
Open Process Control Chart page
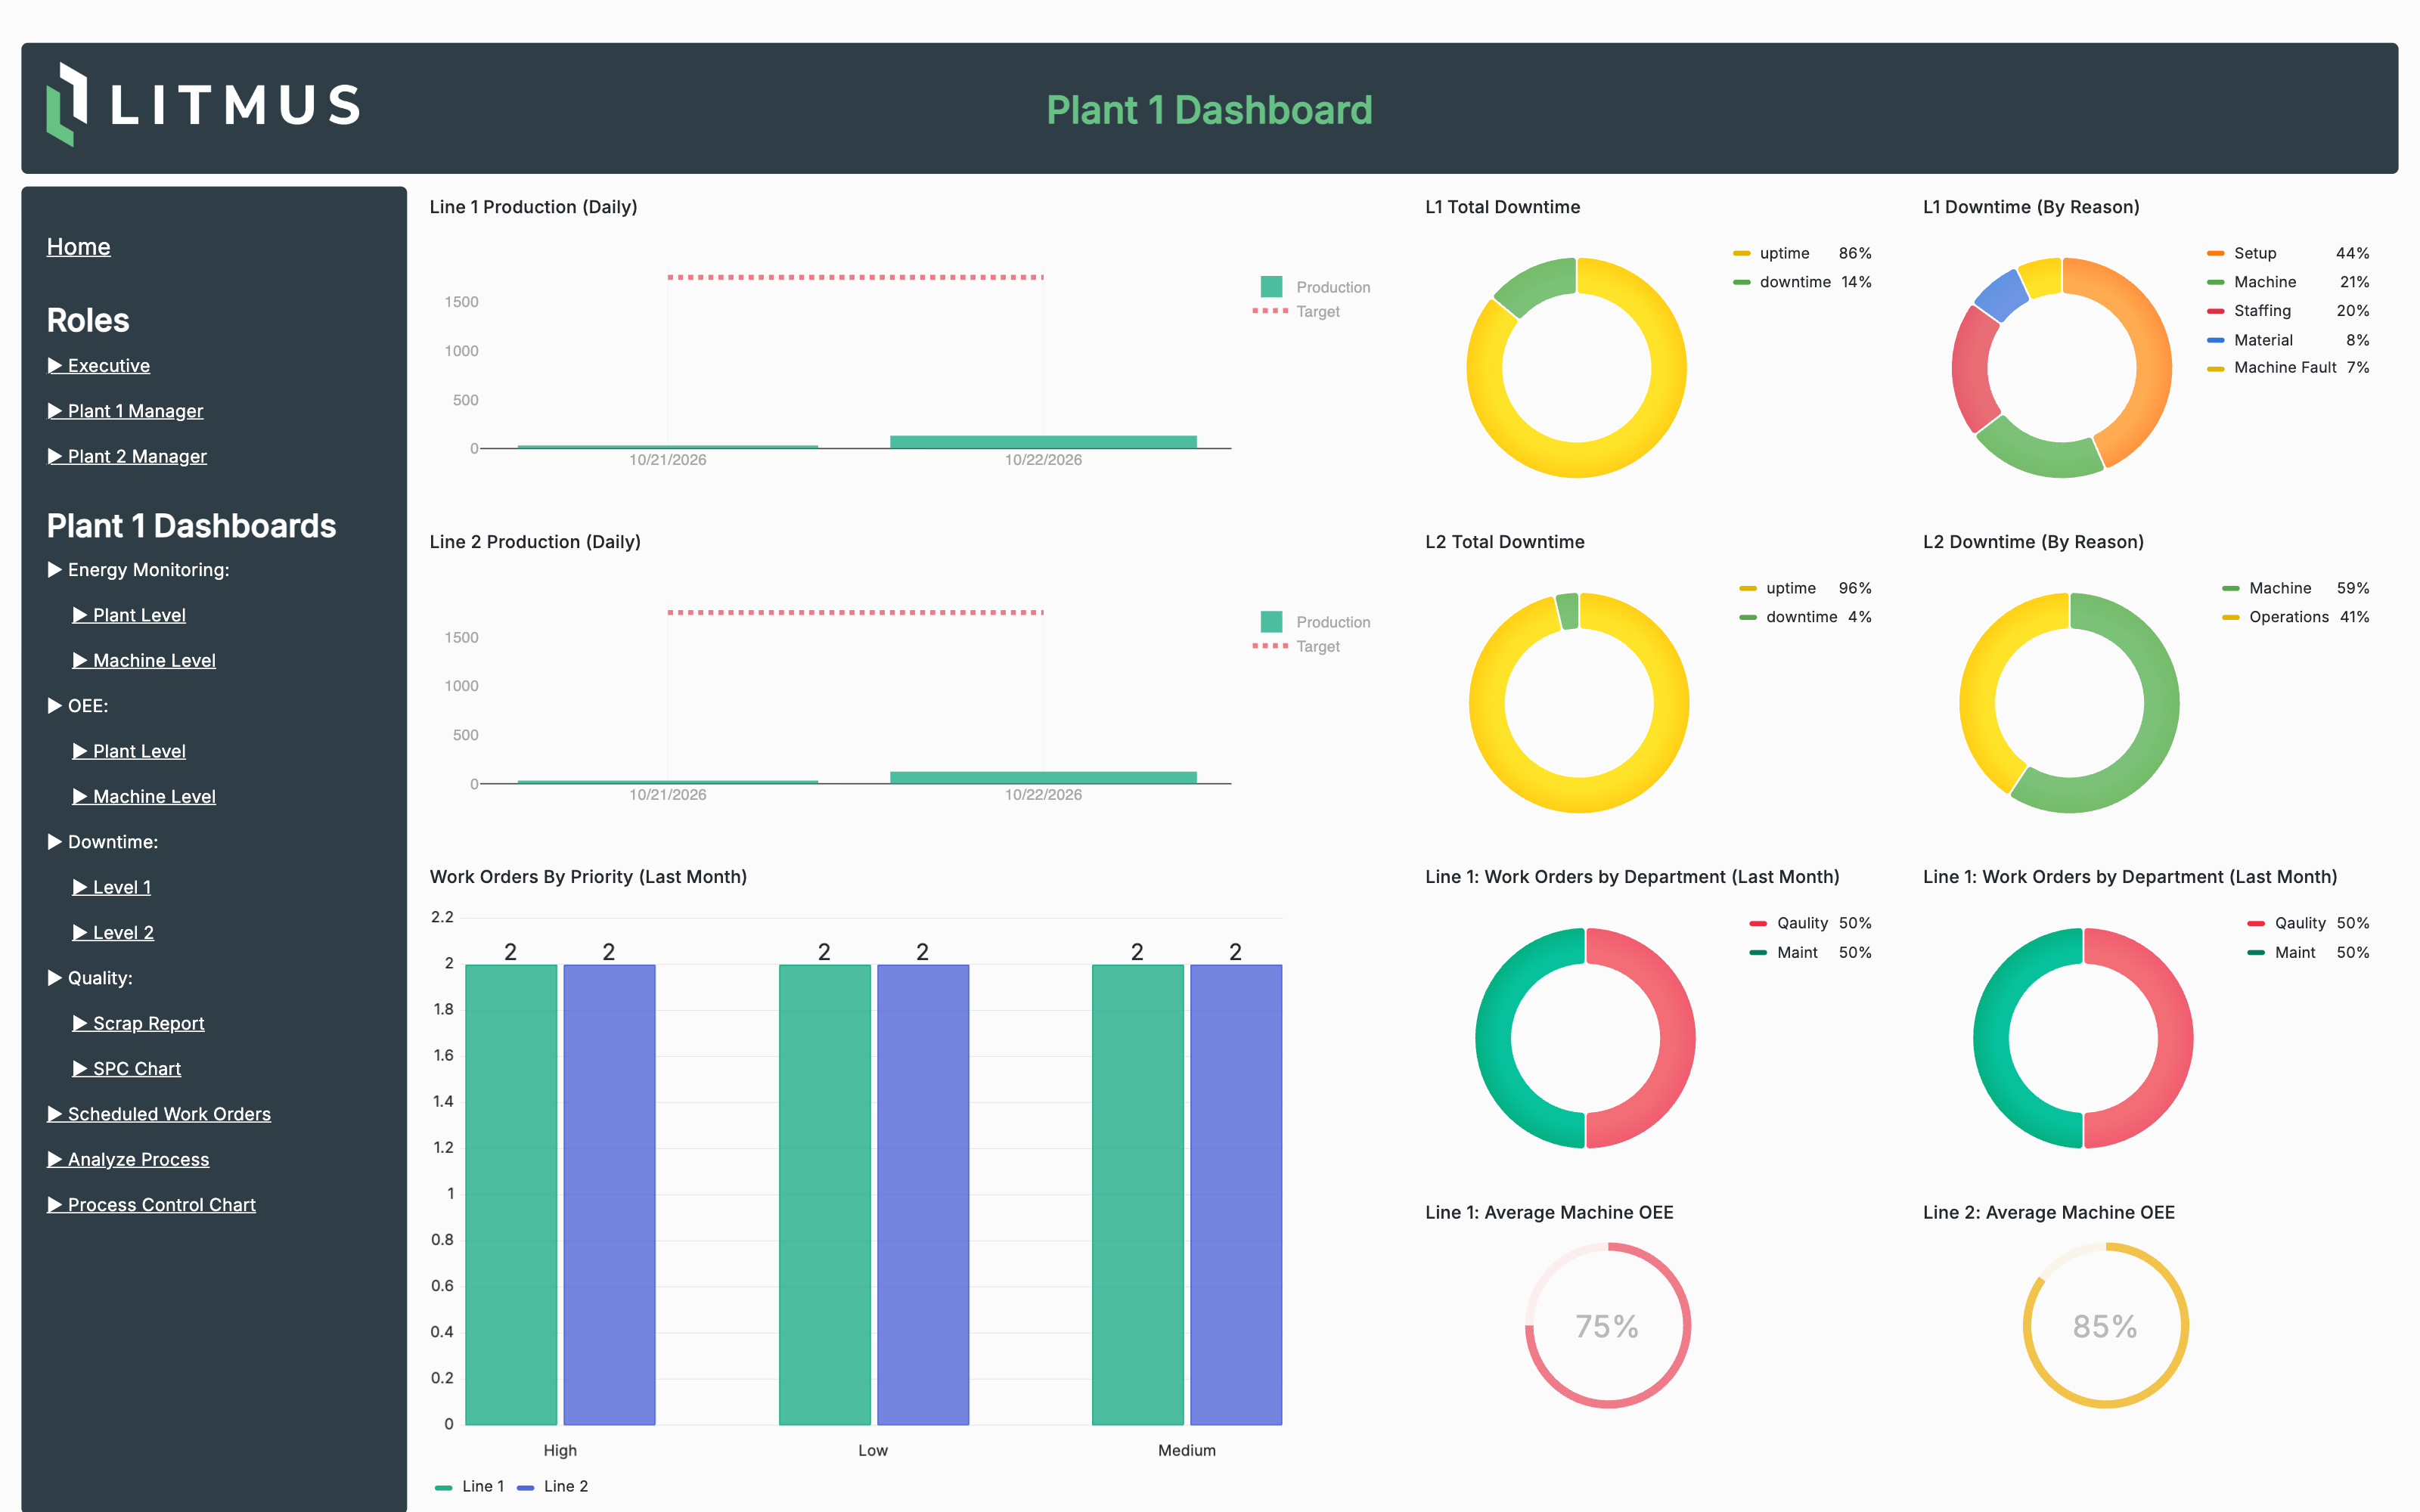click(x=151, y=1204)
